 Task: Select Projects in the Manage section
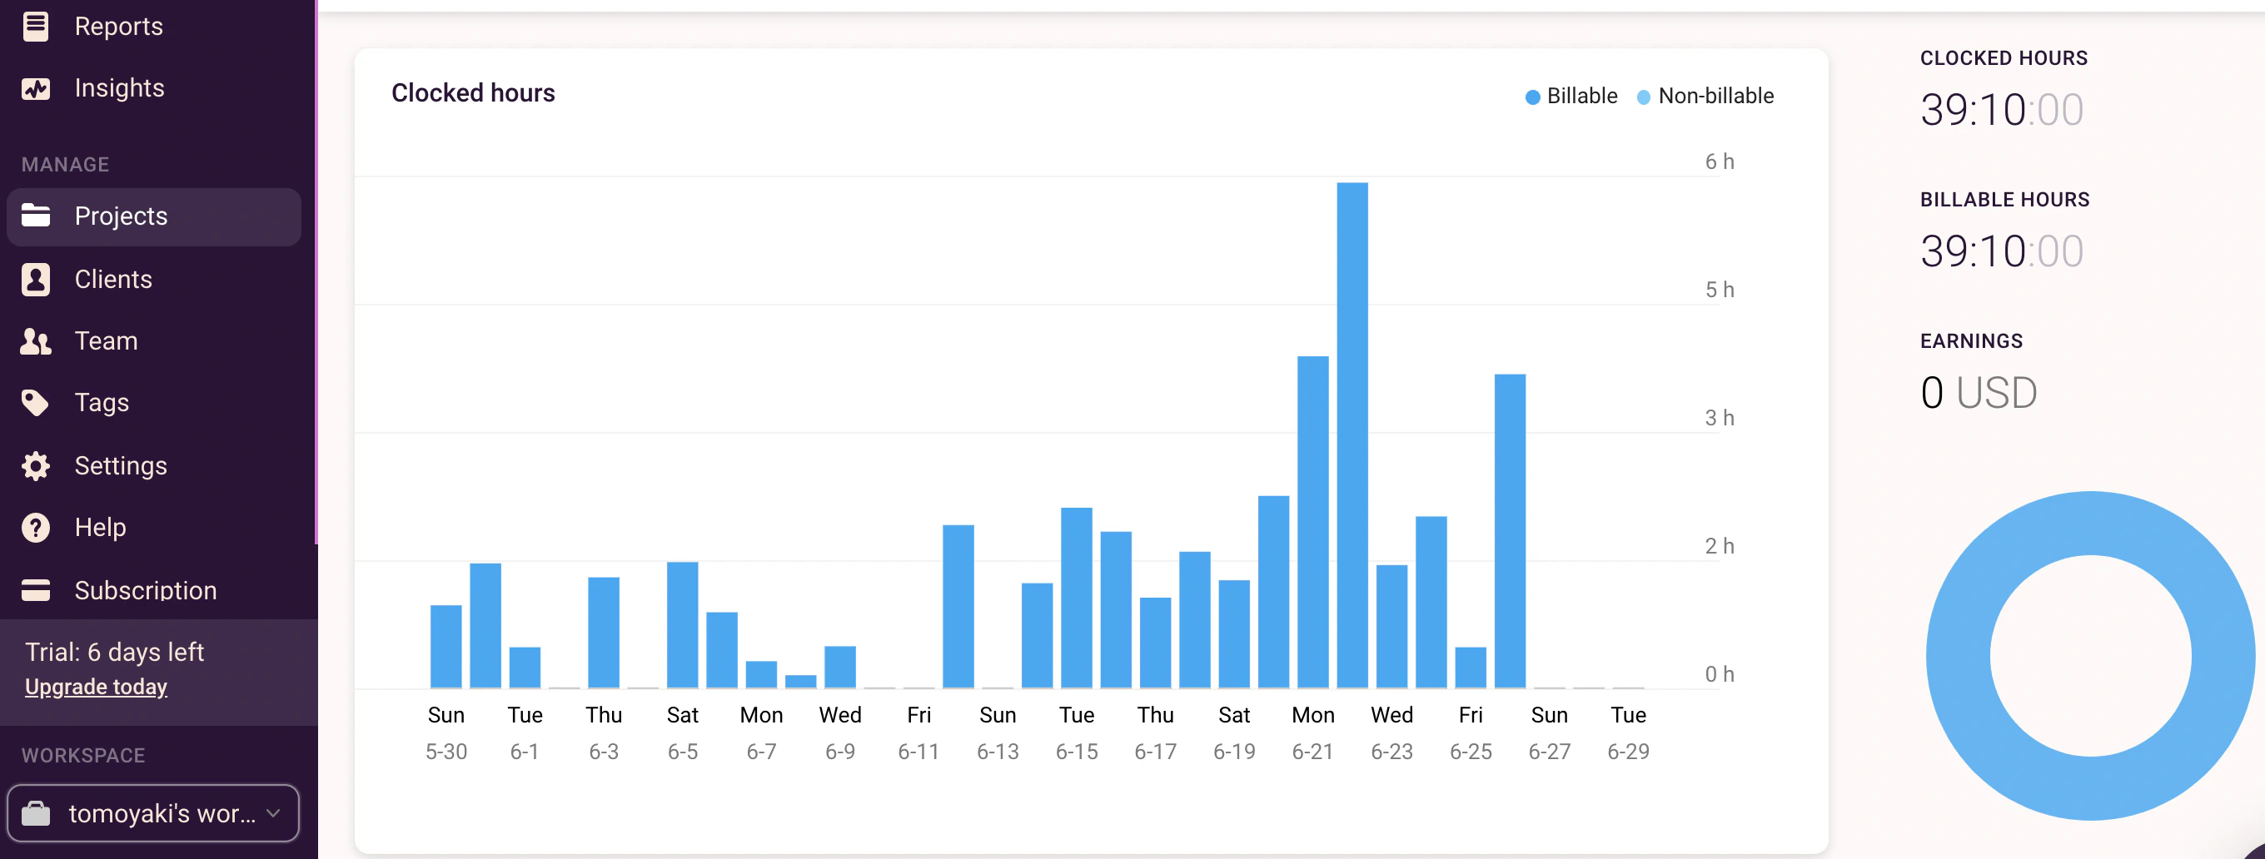(x=154, y=216)
